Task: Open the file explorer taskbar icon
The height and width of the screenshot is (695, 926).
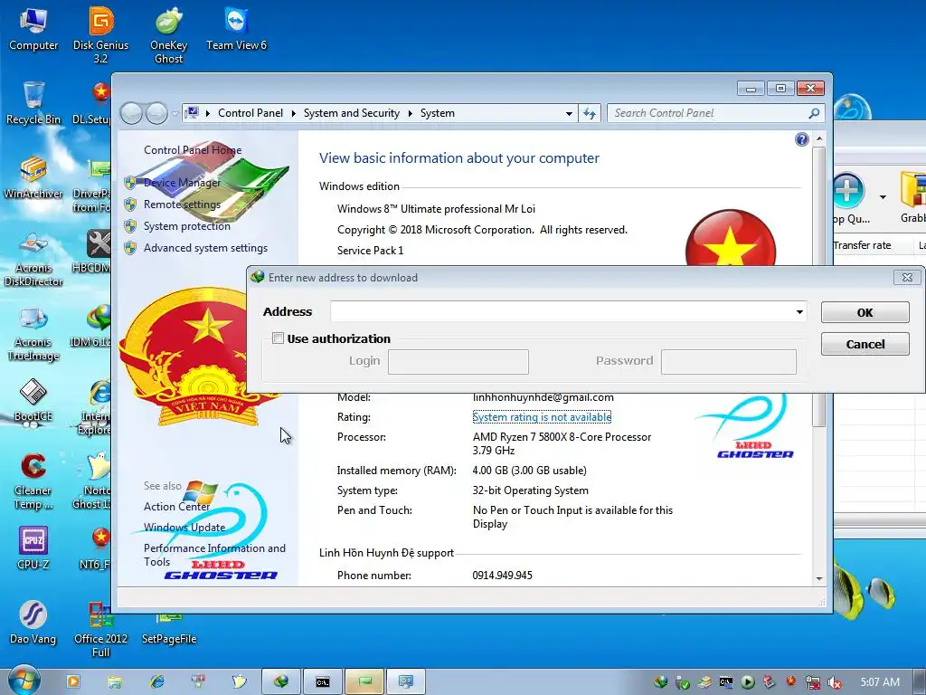Action: (x=115, y=682)
